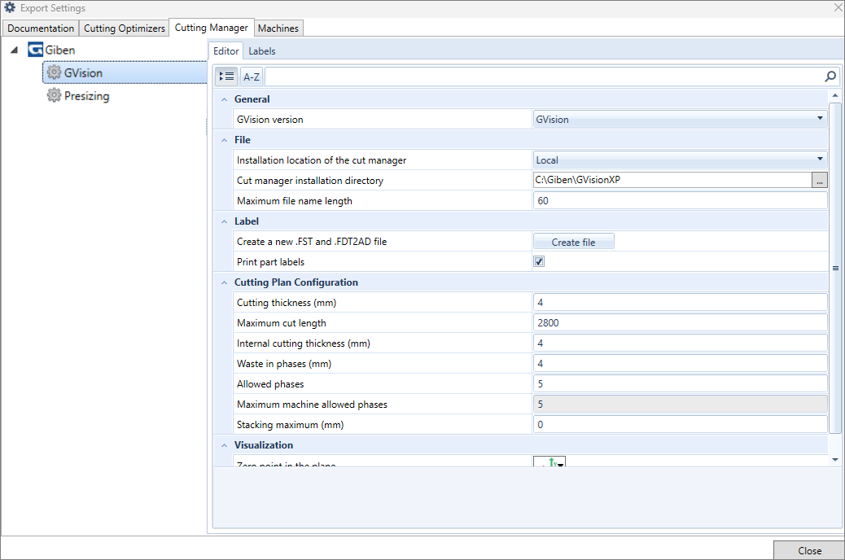
Task: Collapse the Cutting Plan Configuration section
Action: [x=224, y=282]
